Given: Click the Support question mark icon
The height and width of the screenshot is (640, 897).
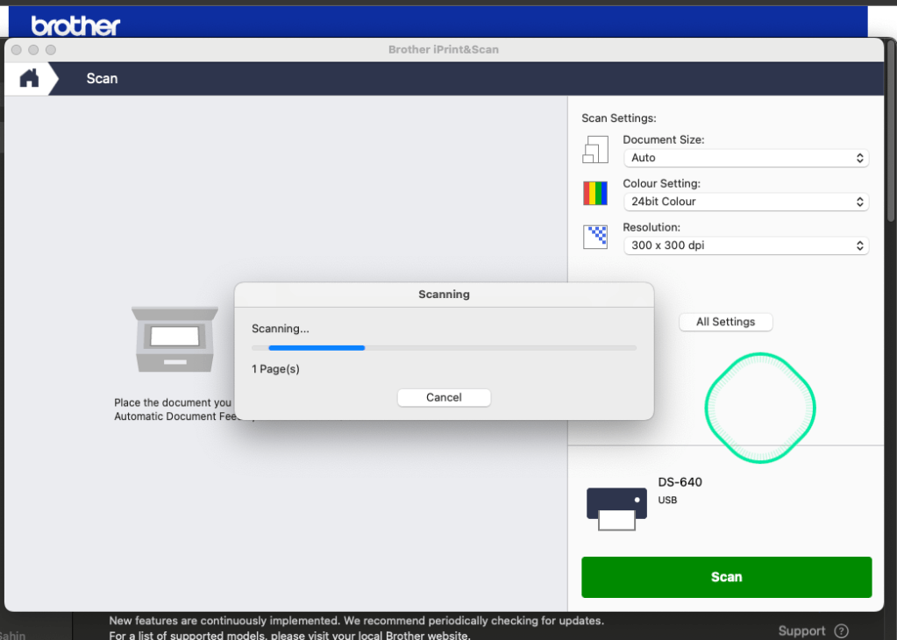Looking at the screenshot, I should click(x=842, y=631).
